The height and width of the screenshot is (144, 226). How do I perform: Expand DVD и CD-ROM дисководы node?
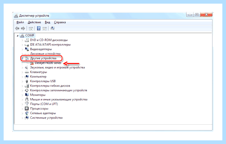pyautogui.click(x=22, y=40)
